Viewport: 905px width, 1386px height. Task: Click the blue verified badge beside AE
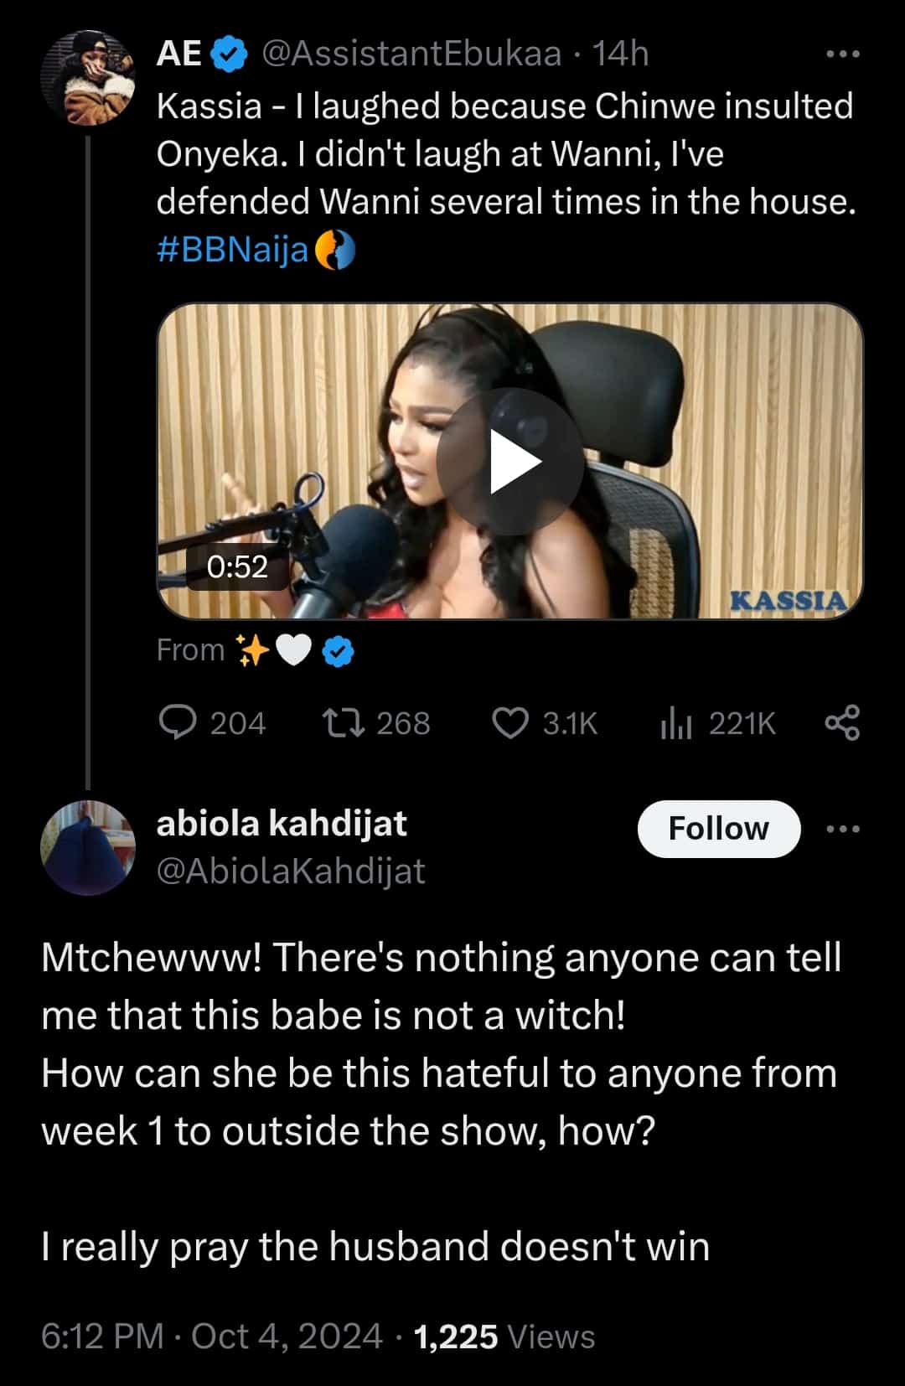tap(229, 54)
